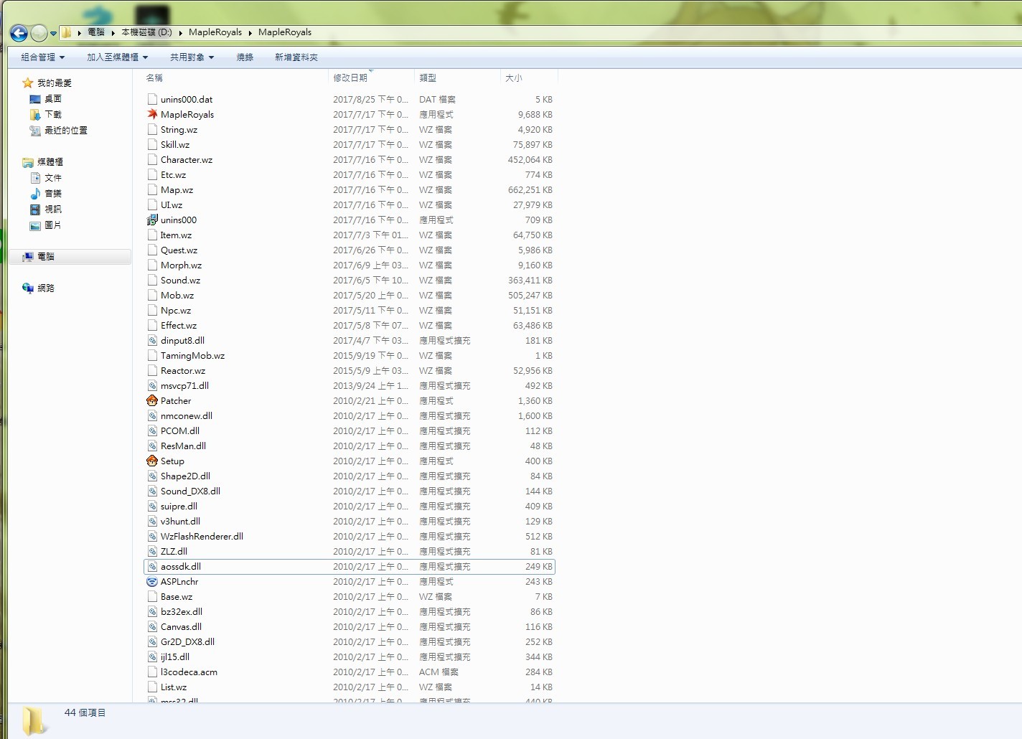Click the Map.wz file icon
Image resolution: width=1022 pixels, height=739 pixels.
pyautogui.click(x=152, y=189)
